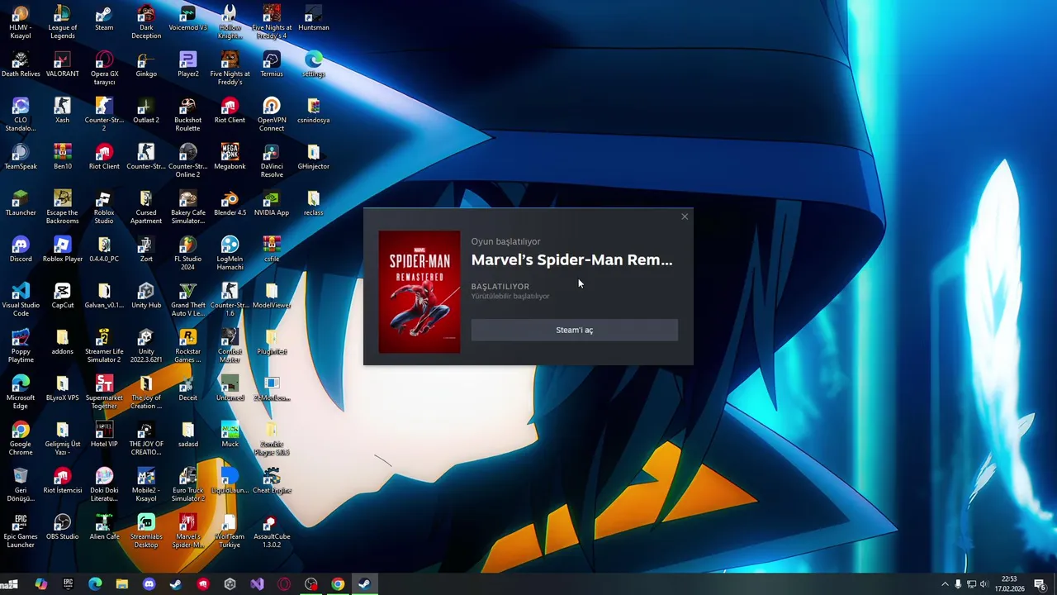Select the Epic Games Launcher desktop shortcut
The image size is (1057, 595).
click(21, 531)
